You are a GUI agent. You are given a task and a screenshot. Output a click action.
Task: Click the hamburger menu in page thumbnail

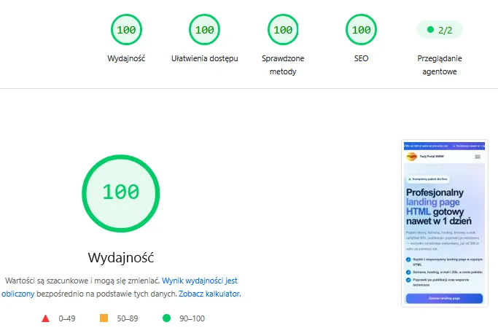coord(478,157)
